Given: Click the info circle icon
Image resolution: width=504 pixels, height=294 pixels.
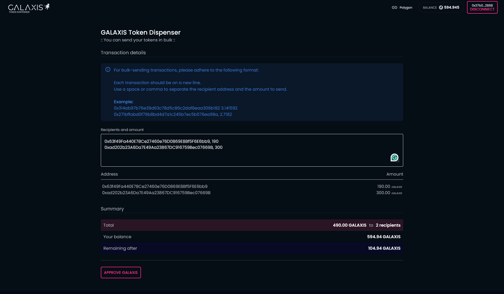Looking at the screenshot, I should click(x=108, y=70).
